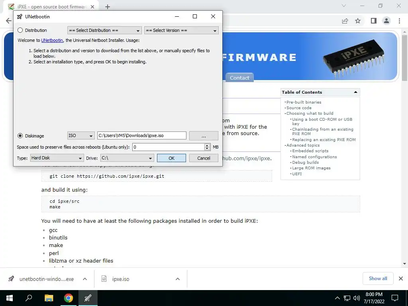408x306 pixels.
Task: Click the git clone command text
Action: (107, 176)
